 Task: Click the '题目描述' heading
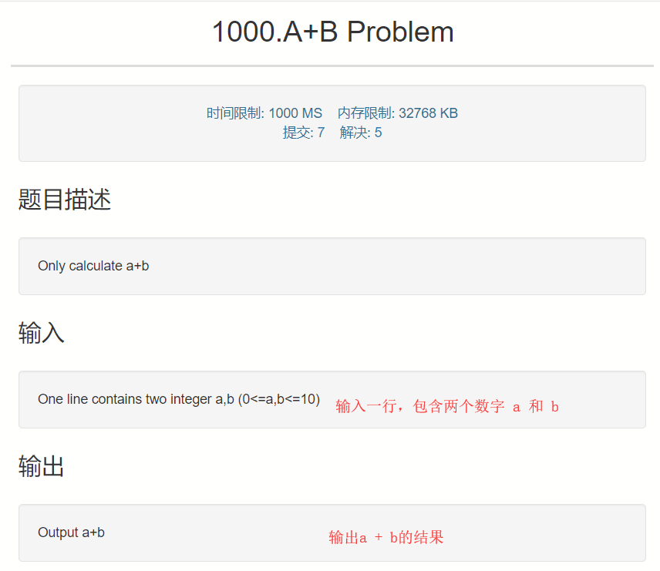tap(65, 199)
